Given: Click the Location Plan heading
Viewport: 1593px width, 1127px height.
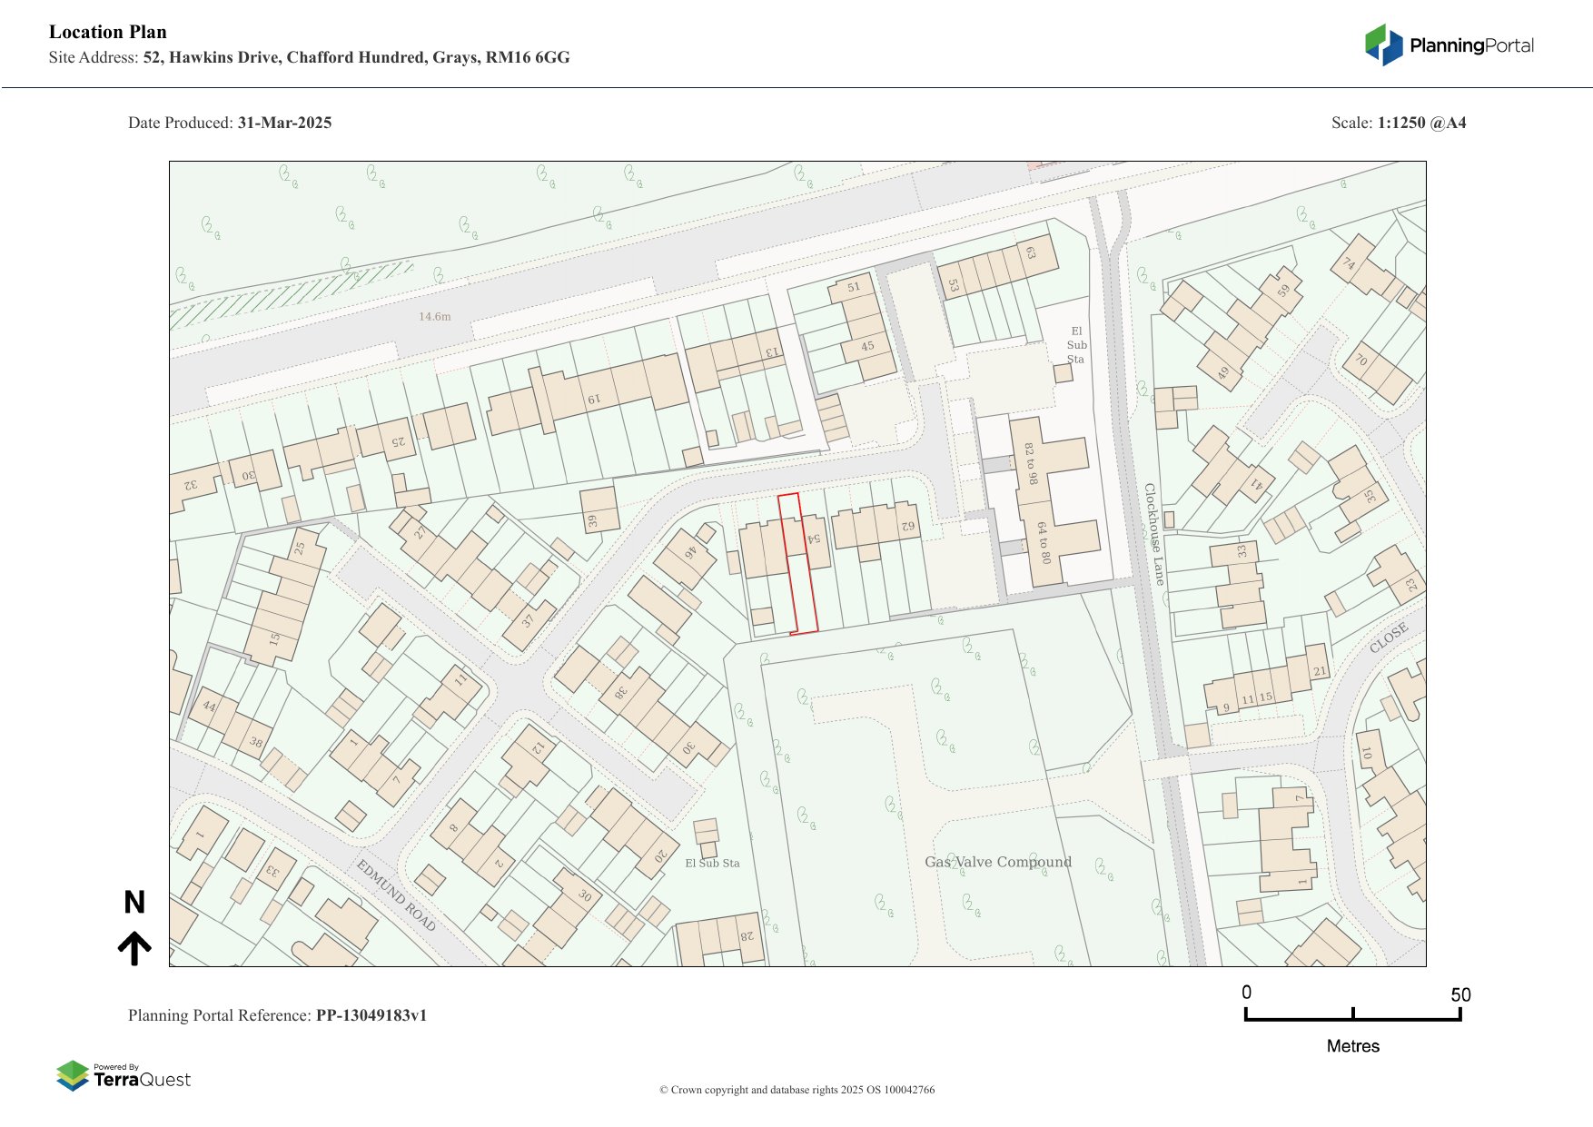Looking at the screenshot, I should click(108, 32).
